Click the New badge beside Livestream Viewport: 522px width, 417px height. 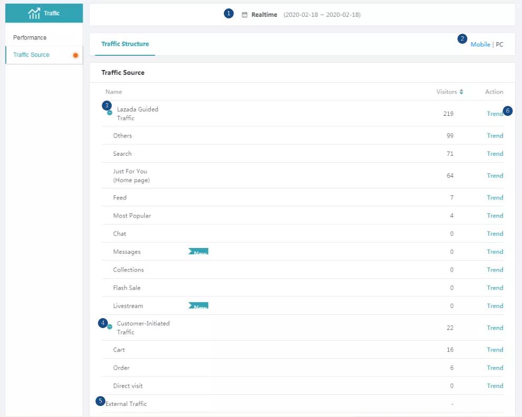(199, 305)
